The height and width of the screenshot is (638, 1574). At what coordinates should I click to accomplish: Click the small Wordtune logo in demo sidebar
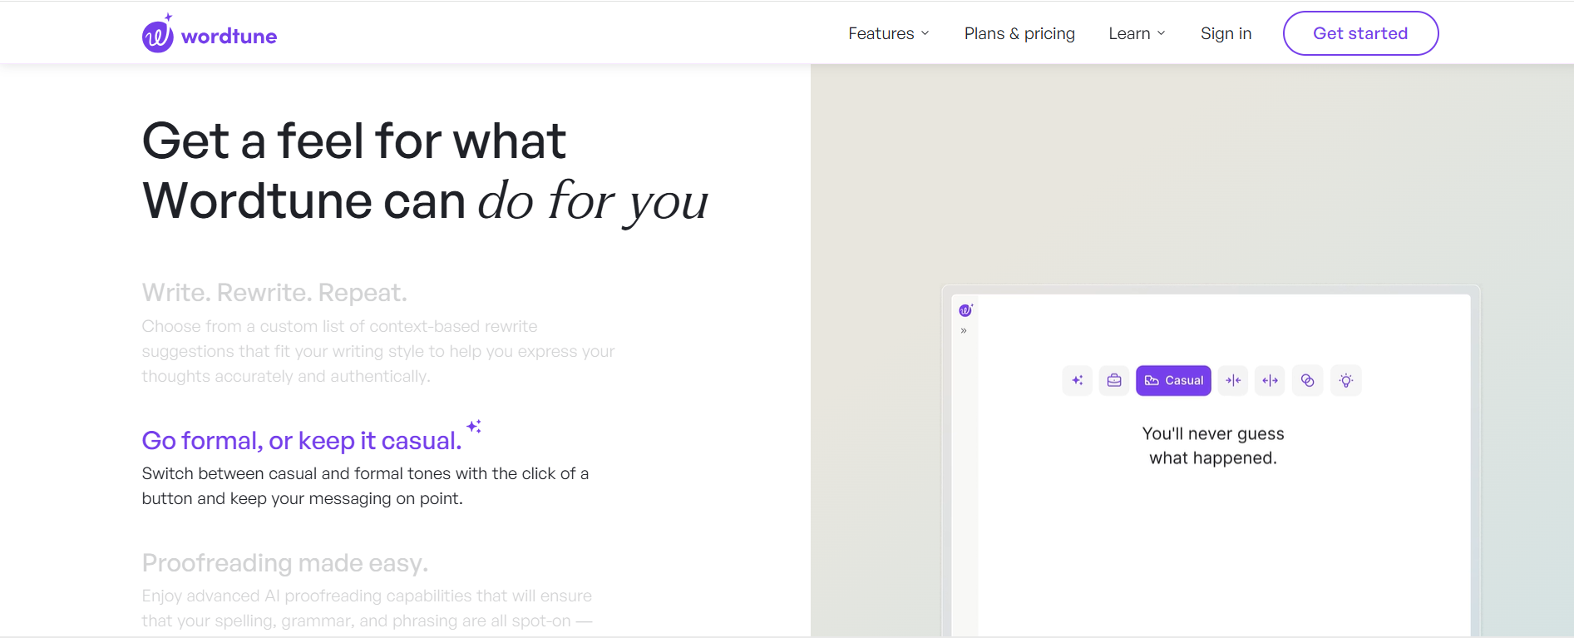coord(965,310)
